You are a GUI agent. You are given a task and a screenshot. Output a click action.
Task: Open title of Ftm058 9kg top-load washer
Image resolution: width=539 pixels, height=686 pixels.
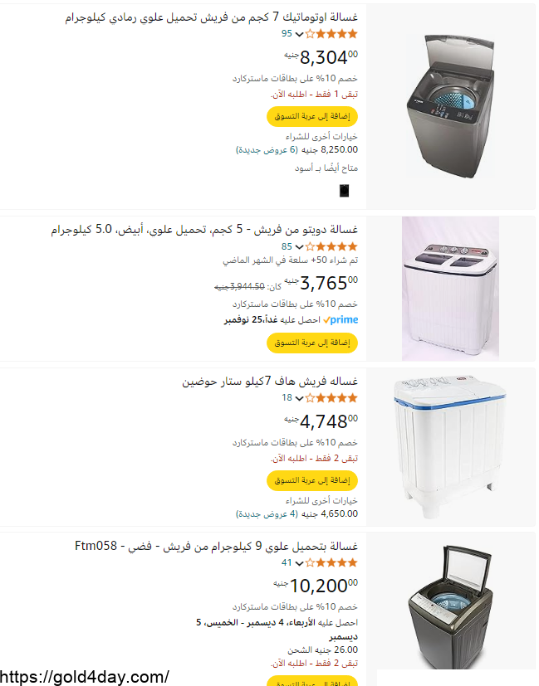[x=216, y=546]
